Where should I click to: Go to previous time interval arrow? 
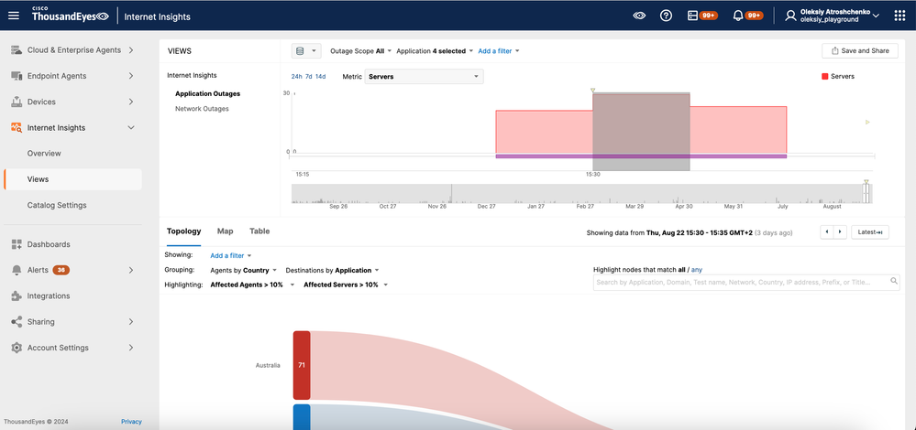point(827,231)
